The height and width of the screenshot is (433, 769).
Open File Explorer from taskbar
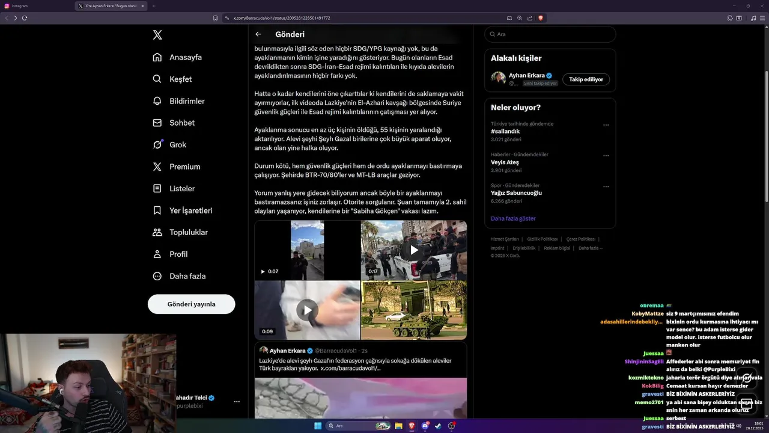[398, 426]
